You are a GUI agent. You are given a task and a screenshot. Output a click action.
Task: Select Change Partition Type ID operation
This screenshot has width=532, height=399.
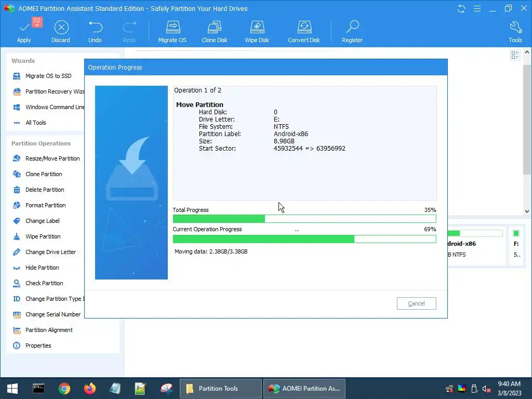(48, 299)
